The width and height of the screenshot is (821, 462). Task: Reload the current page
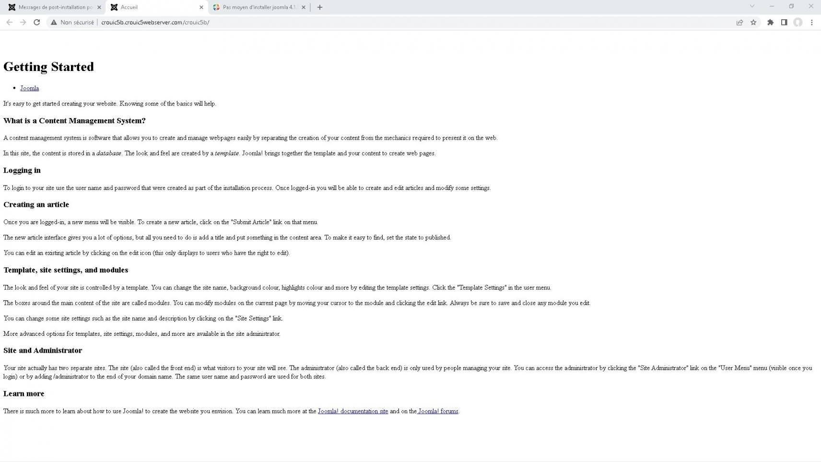pos(36,22)
